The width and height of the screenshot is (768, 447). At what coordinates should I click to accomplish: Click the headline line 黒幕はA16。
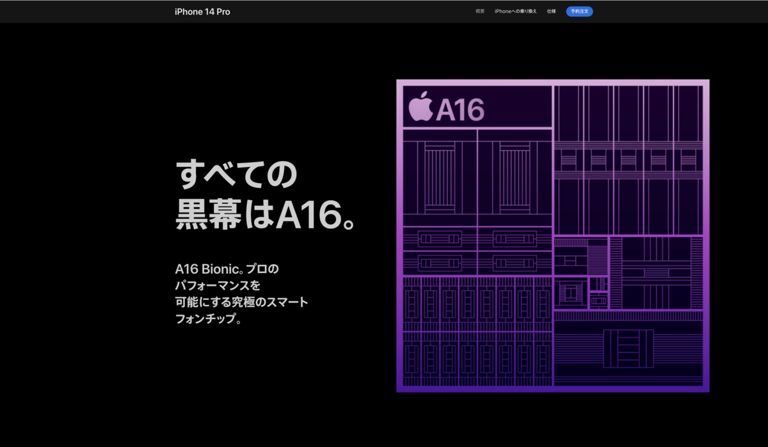(x=266, y=216)
